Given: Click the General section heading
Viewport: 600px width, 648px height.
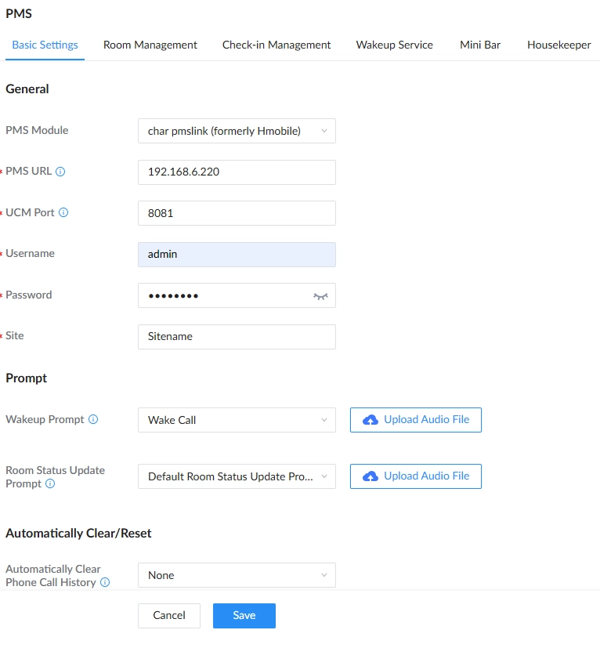Looking at the screenshot, I should (27, 89).
